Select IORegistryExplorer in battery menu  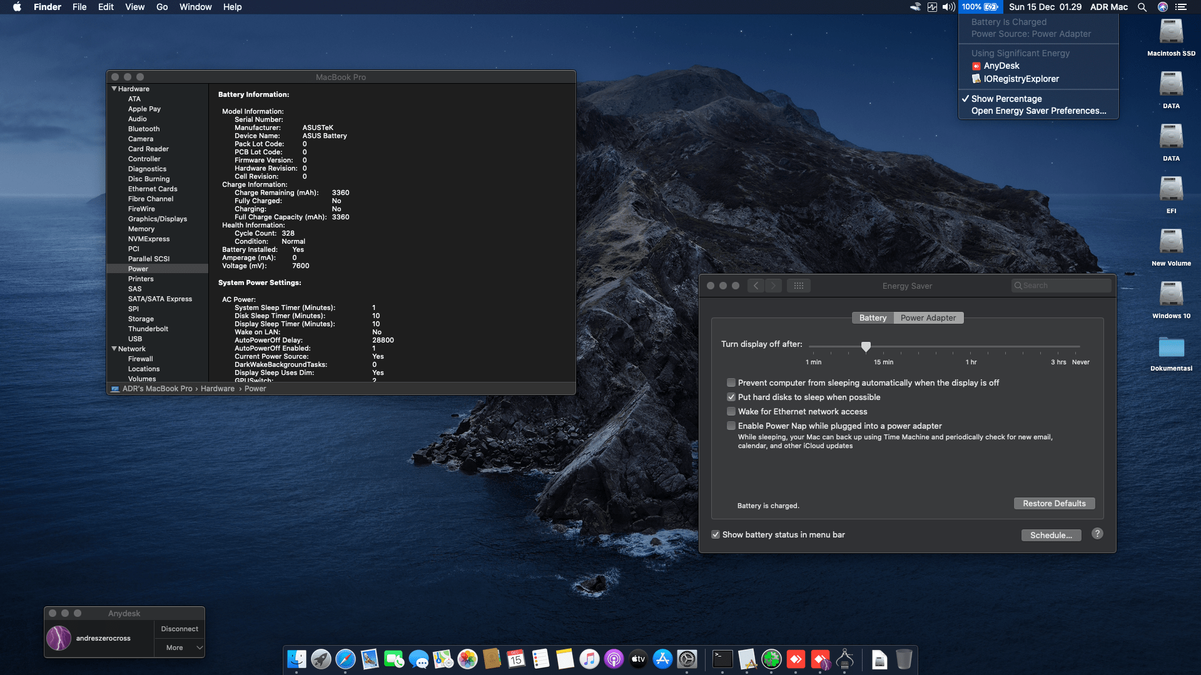coord(1038,79)
